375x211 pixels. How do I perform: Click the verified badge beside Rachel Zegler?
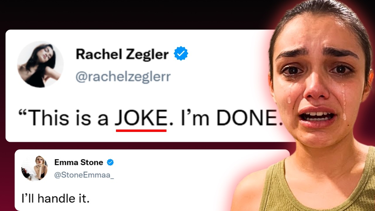181,54
